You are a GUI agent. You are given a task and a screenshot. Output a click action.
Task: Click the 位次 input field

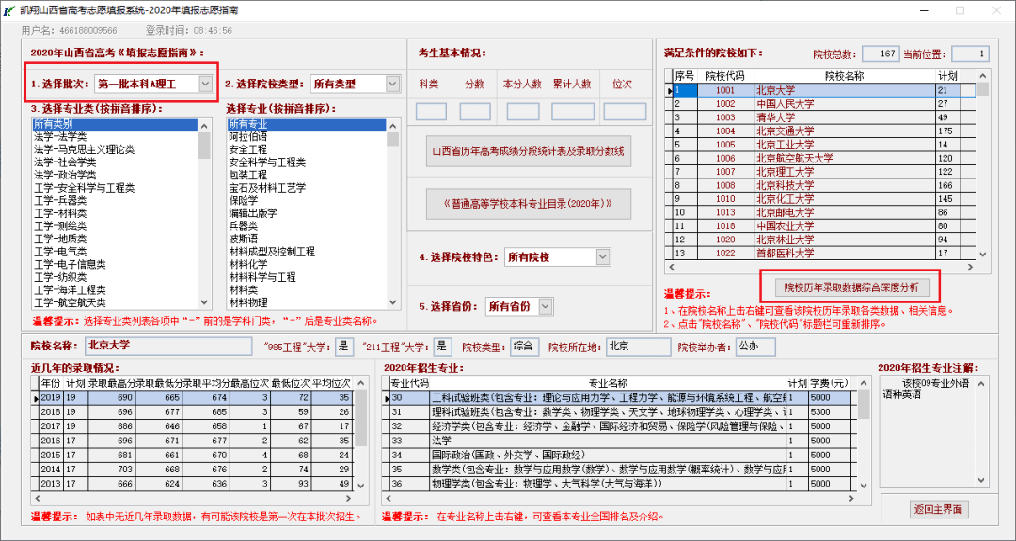pyautogui.click(x=625, y=112)
